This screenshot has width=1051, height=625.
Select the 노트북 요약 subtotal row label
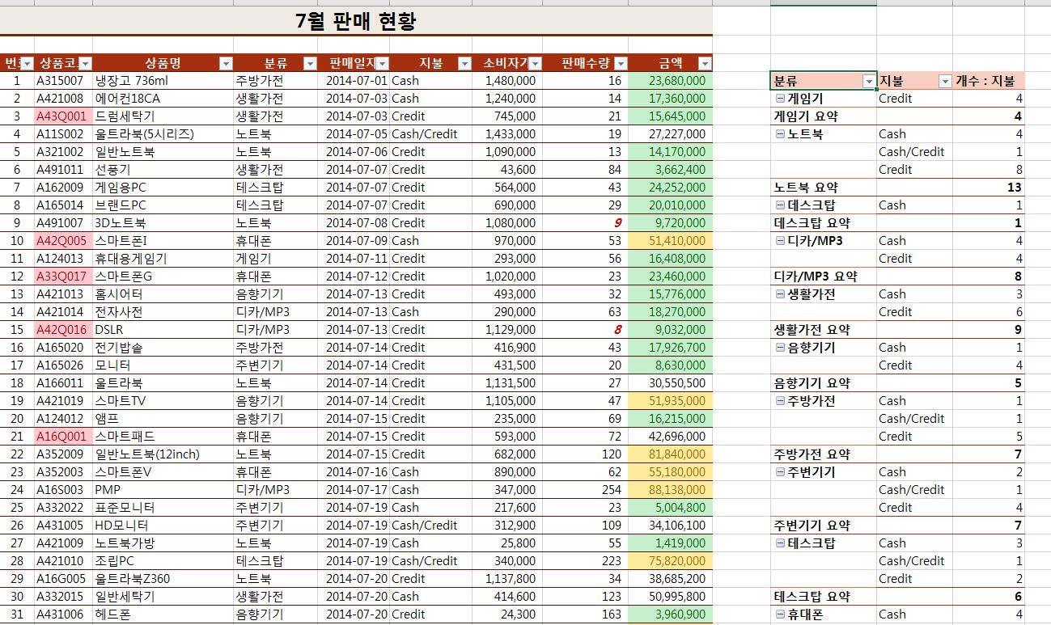tap(823, 188)
